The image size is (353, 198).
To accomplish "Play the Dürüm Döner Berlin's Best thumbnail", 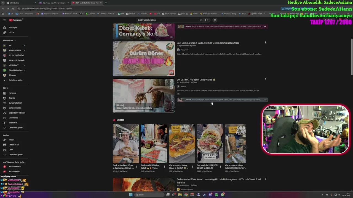I will (x=144, y=59).
